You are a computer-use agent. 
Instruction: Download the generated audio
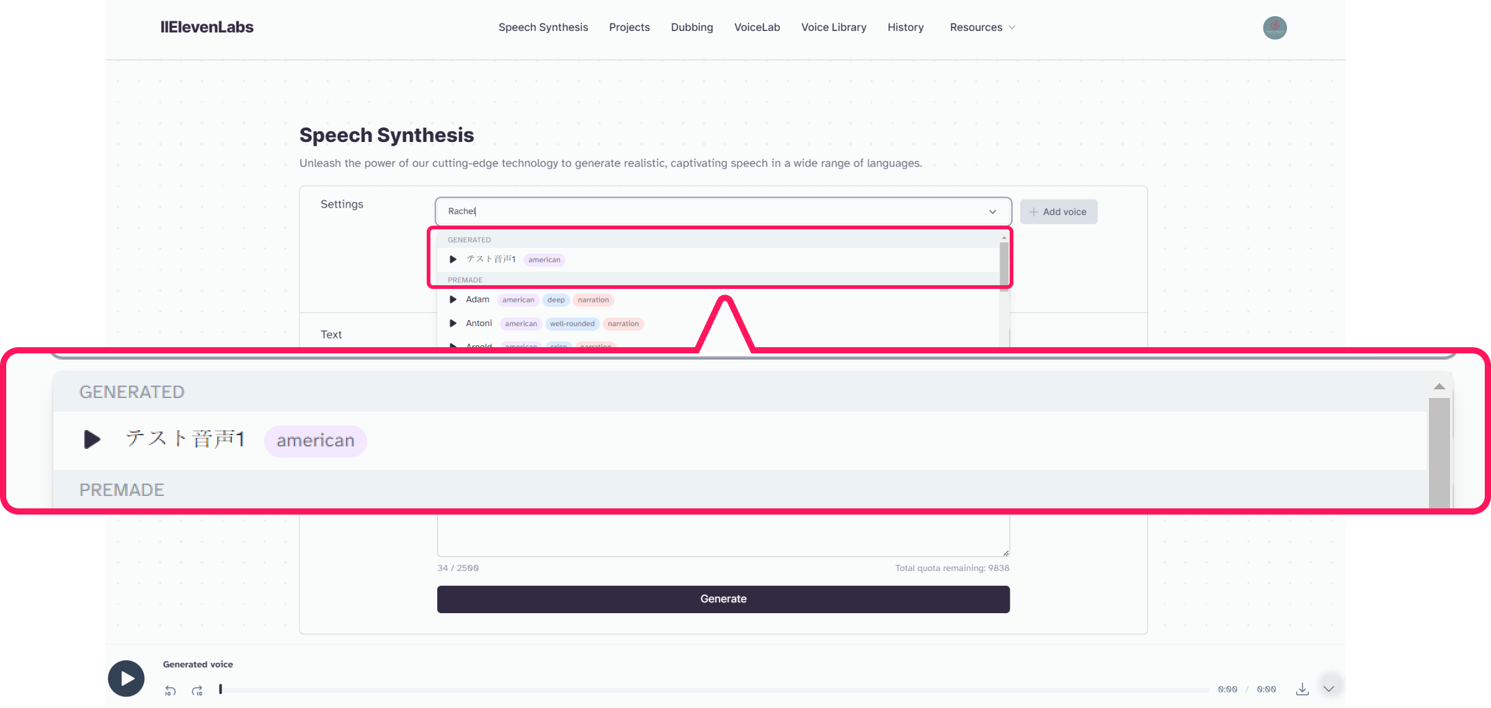pyautogui.click(x=1302, y=689)
